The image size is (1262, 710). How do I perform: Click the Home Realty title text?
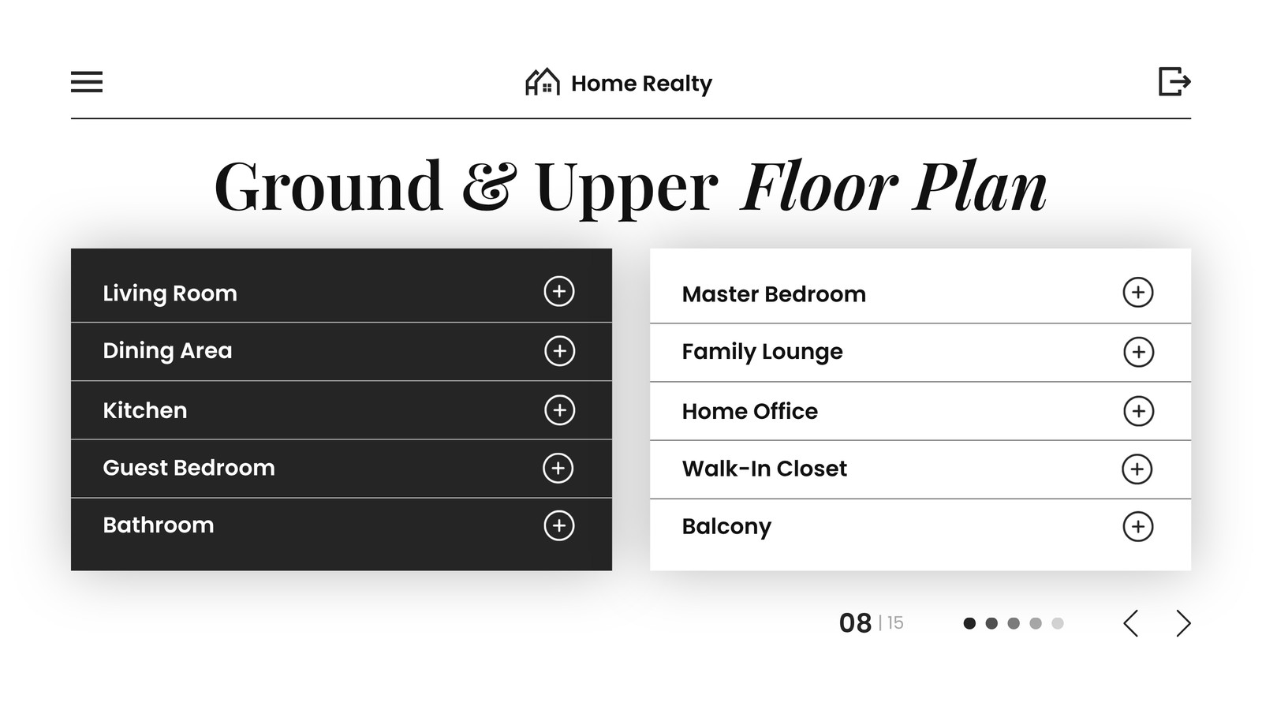point(641,84)
